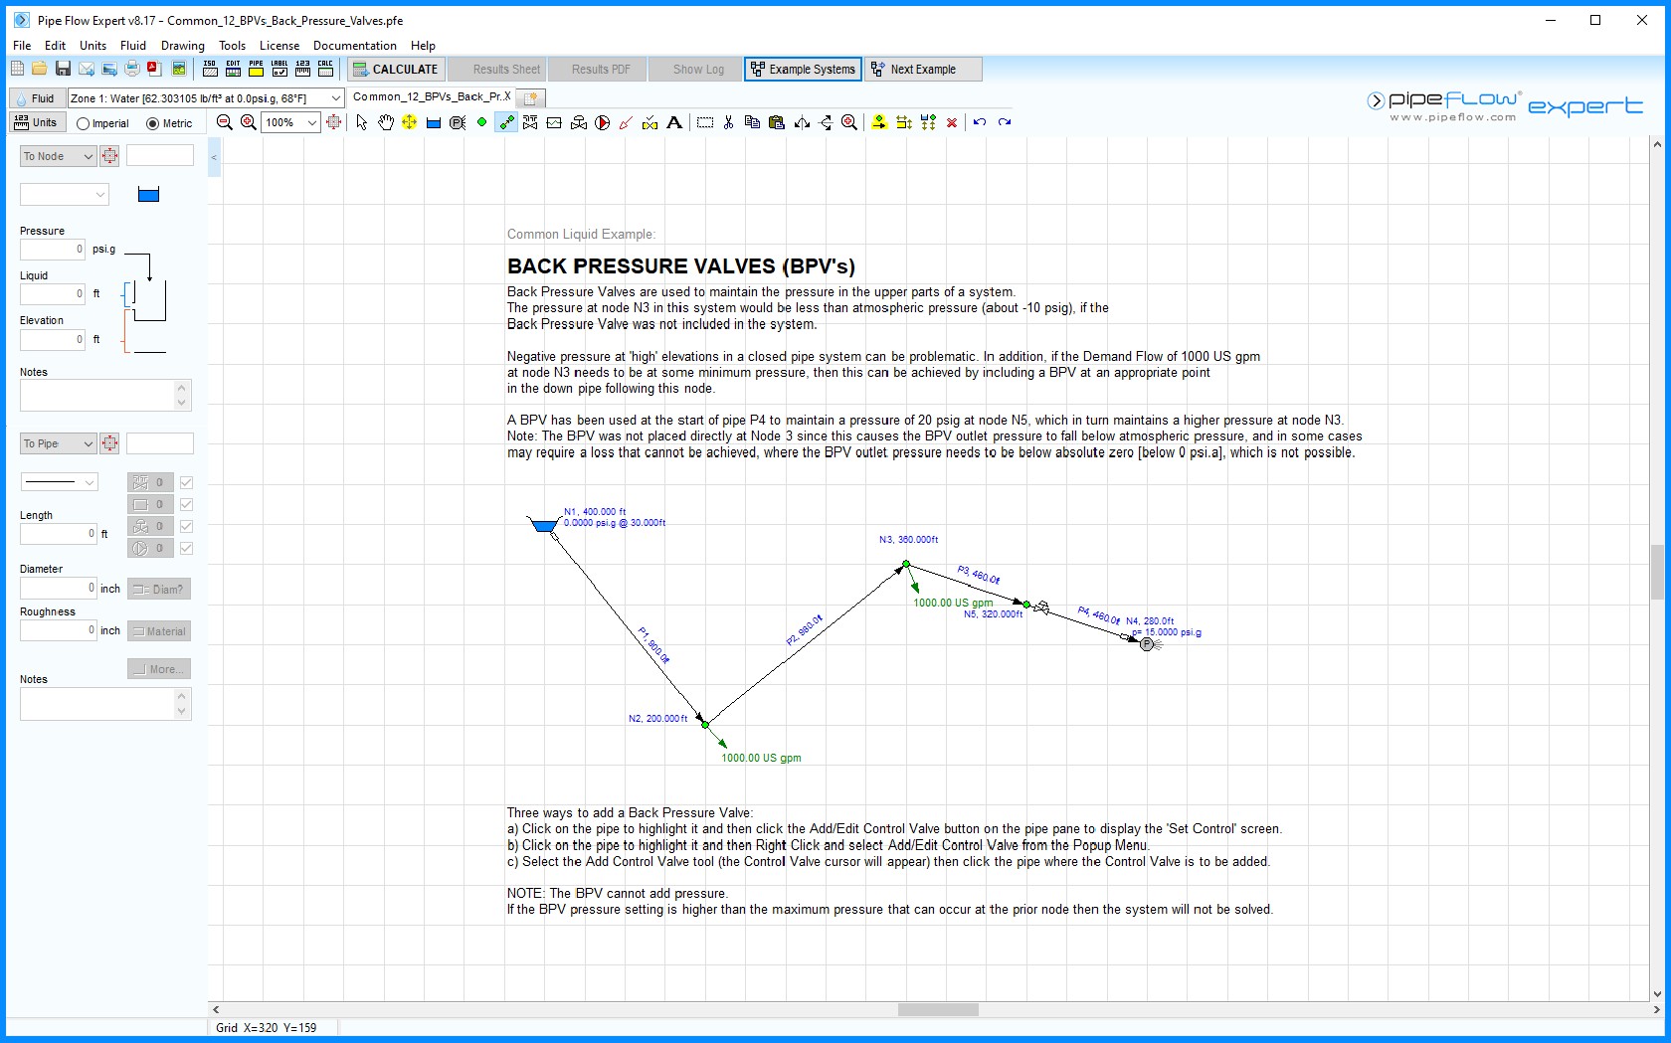The width and height of the screenshot is (1671, 1043).
Task: Select the Add Text tool
Action: point(674,122)
